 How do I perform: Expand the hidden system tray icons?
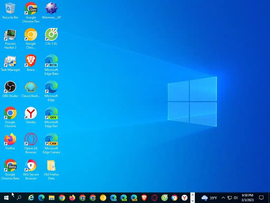pos(223,198)
